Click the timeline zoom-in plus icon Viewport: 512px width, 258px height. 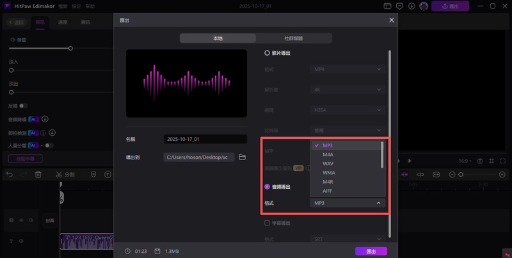(501, 174)
